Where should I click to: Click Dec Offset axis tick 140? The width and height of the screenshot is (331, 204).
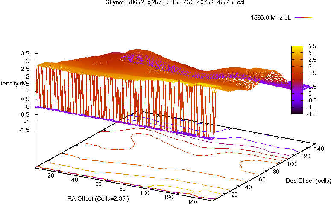[319, 149]
